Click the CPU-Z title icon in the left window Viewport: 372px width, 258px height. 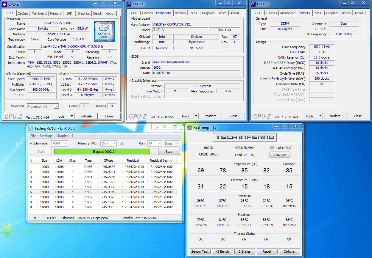click(4, 4)
